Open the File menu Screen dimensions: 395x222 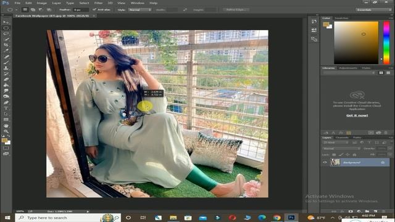(17, 3)
